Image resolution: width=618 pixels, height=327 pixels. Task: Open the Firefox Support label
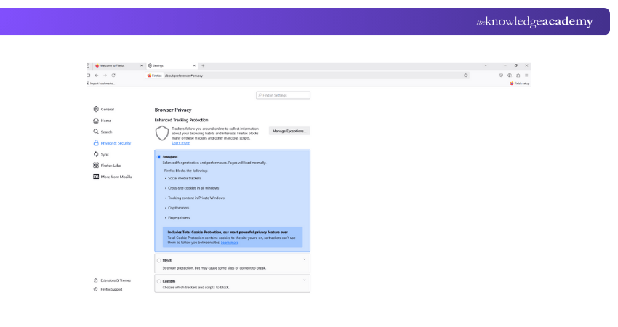point(111,289)
